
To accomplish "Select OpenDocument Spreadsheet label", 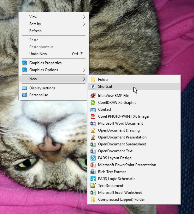I will [x=122, y=144].
